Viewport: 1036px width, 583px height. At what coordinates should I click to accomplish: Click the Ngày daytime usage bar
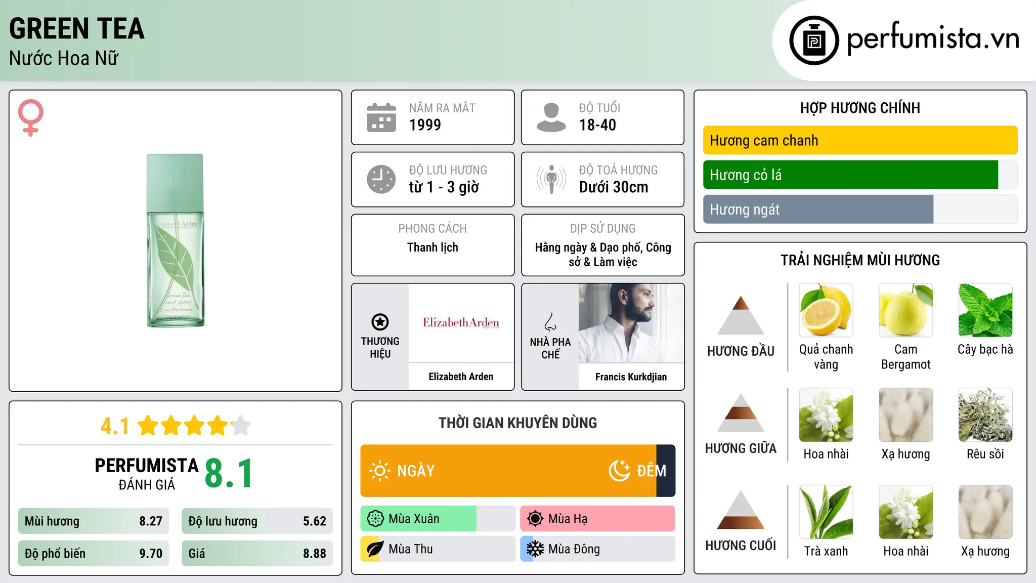508,471
